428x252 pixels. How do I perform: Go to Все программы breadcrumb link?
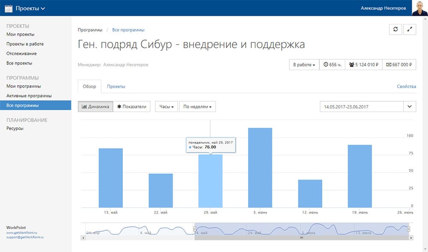(x=128, y=30)
